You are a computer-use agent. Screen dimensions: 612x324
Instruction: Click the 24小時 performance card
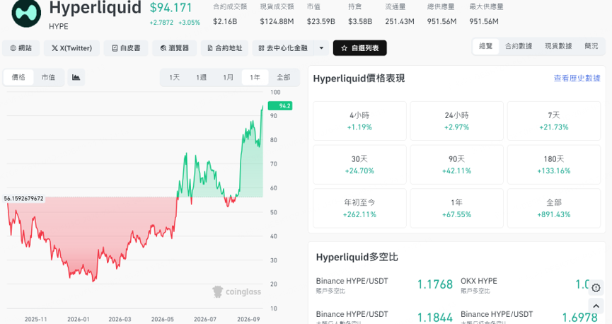(x=456, y=121)
